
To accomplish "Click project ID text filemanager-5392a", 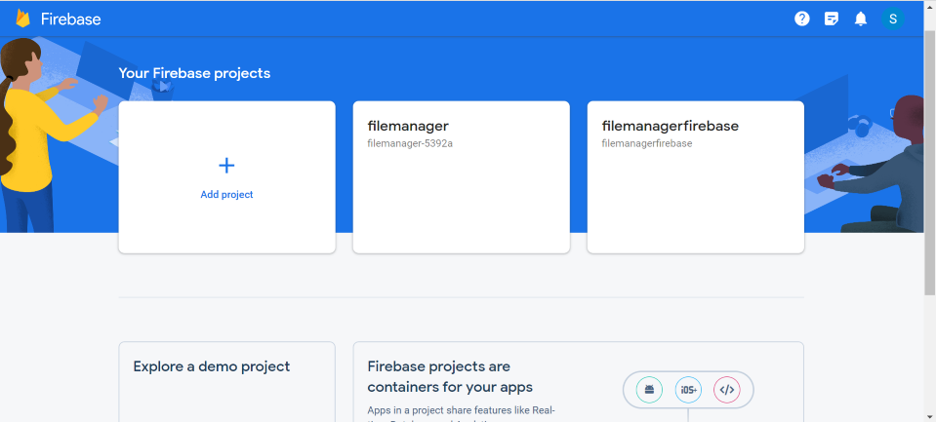I will pyautogui.click(x=410, y=143).
